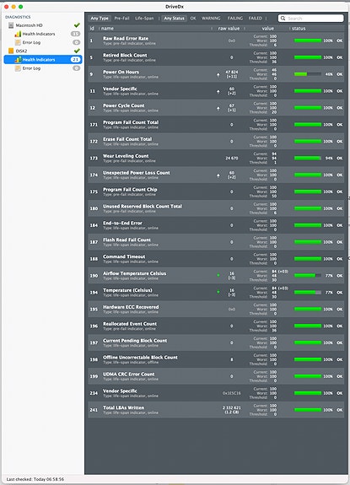Click the Power On Hours progress bar
The image size is (350, 485).
coord(308,74)
